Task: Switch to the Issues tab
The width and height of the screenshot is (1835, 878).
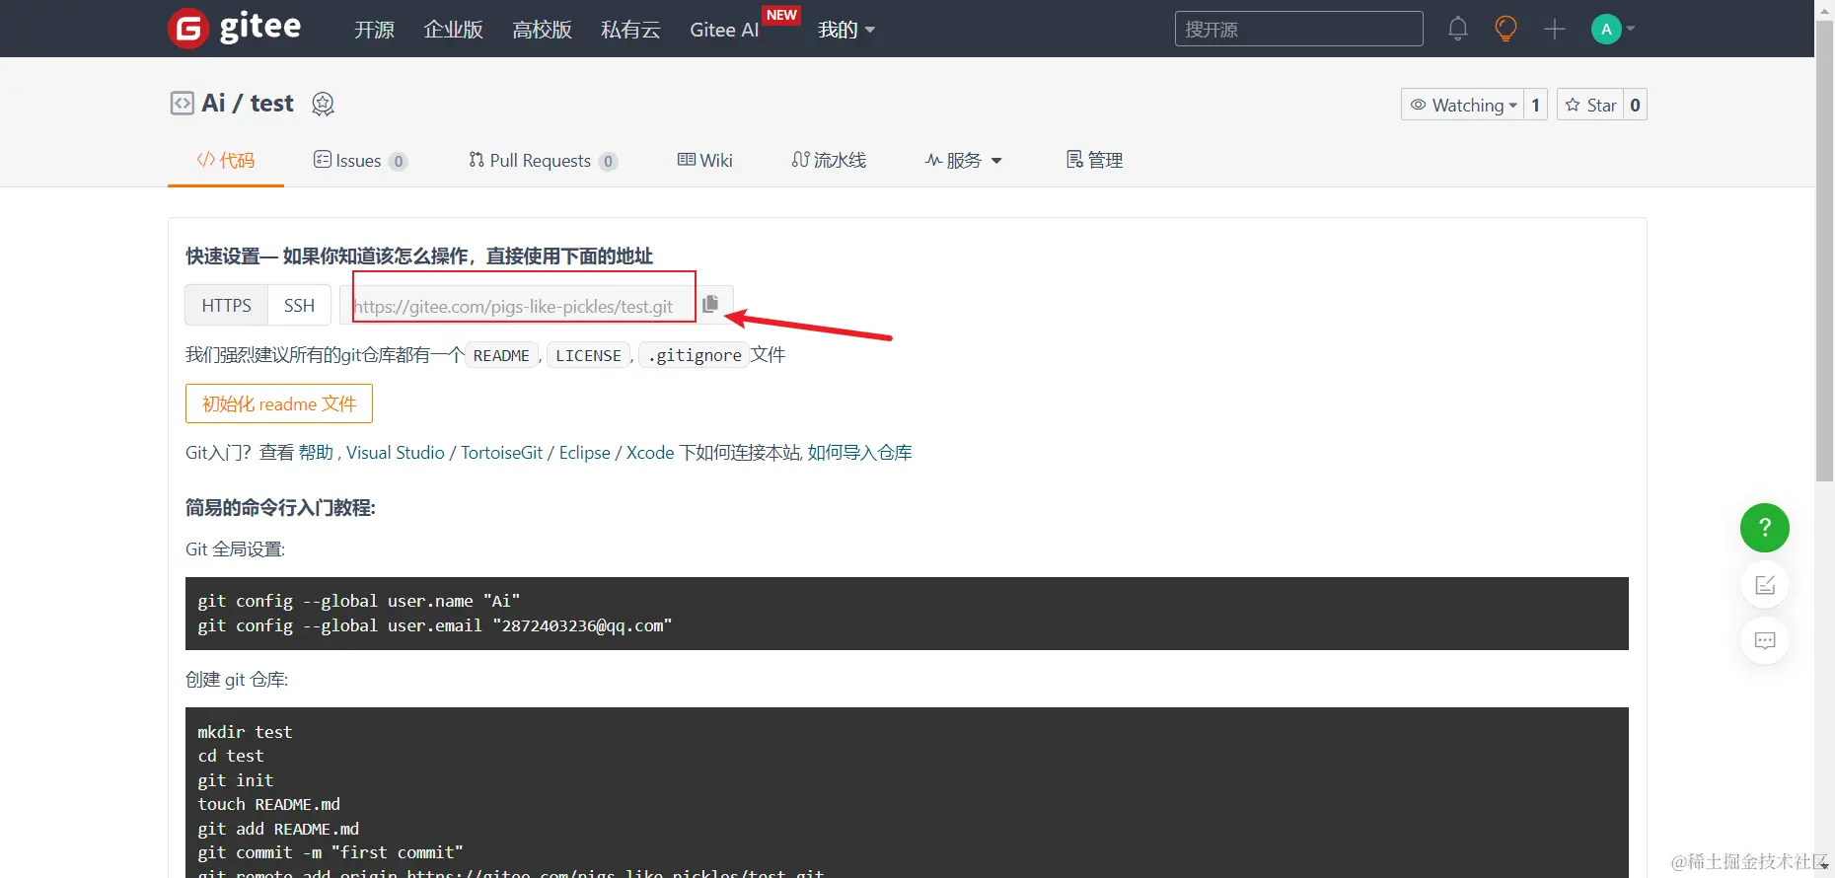Action: (x=360, y=160)
